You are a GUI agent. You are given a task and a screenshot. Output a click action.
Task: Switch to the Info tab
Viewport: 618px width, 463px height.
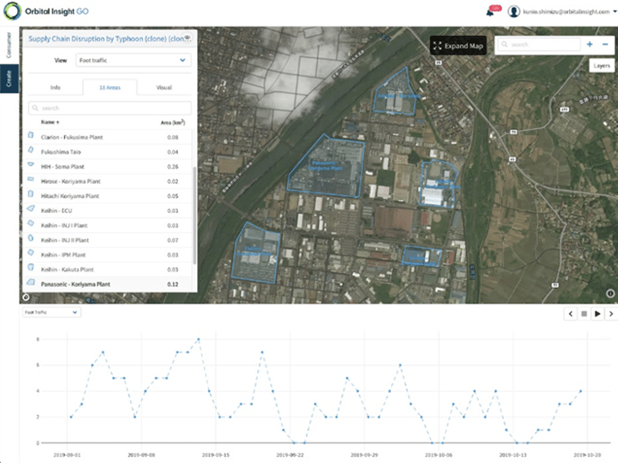click(55, 88)
